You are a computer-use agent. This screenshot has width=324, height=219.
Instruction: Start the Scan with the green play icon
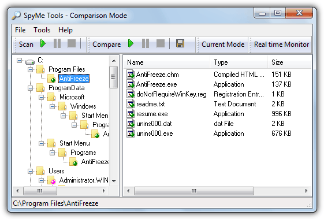click(x=43, y=43)
